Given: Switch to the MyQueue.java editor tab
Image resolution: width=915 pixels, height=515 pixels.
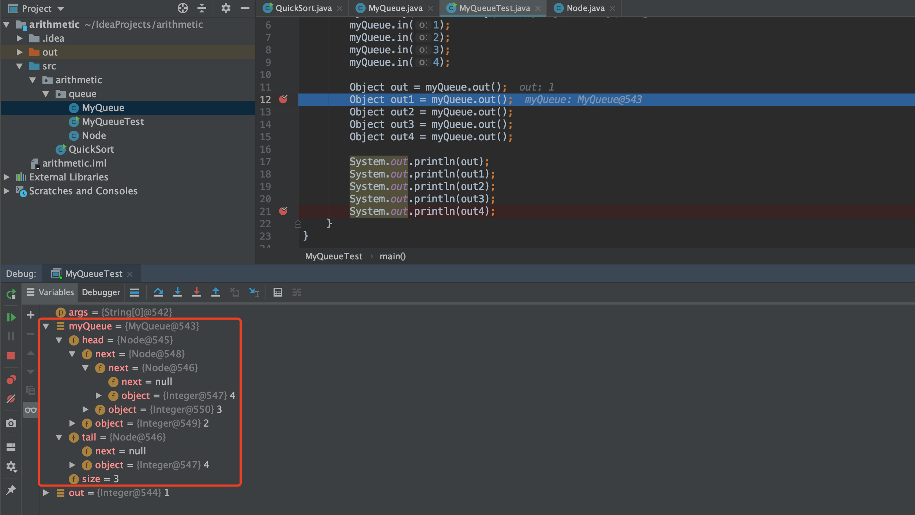Looking at the screenshot, I should [395, 8].
